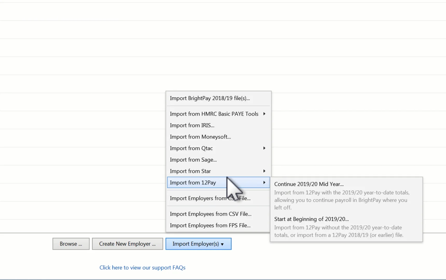Open the support FAQs link
The width and height of the screenshot is (446, 280).
pyautogui.click(x=142, y=268)
